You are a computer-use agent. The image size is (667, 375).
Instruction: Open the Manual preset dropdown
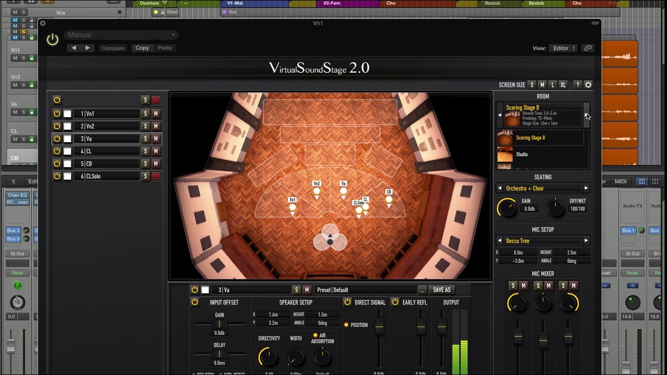click(121, 35)
